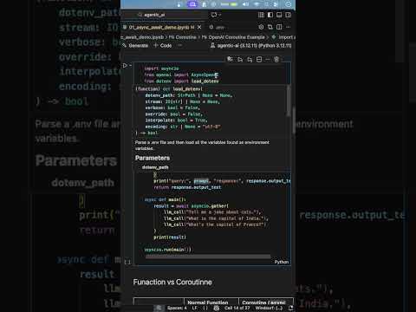
Task: Open Windsurf status bar item
Action: tap(269, 309)
